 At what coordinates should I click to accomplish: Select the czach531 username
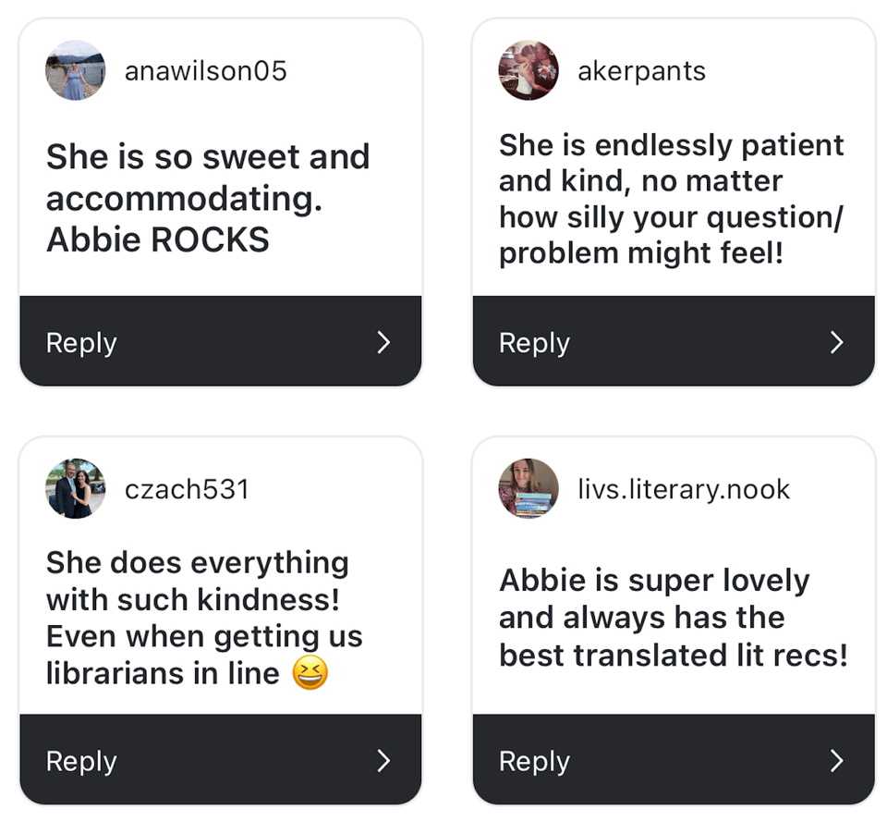coord(187,489)
